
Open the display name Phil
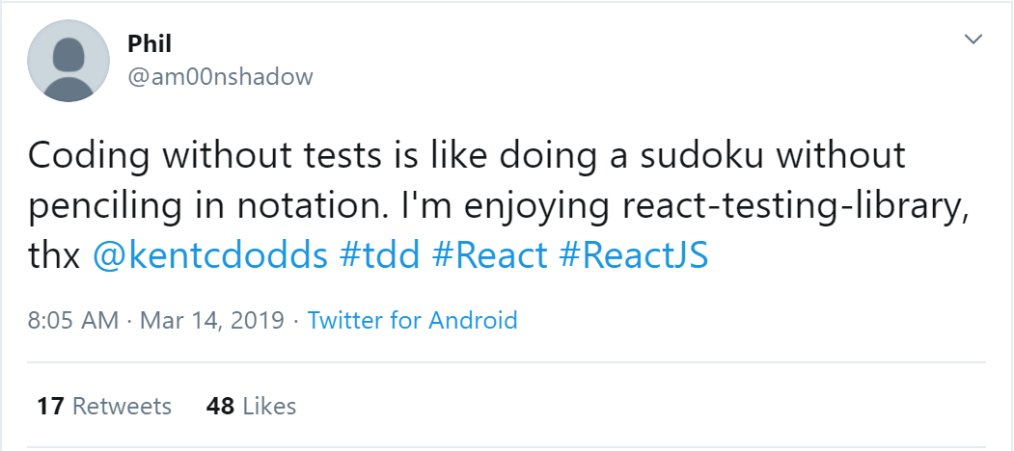click(x=150, y=44)
